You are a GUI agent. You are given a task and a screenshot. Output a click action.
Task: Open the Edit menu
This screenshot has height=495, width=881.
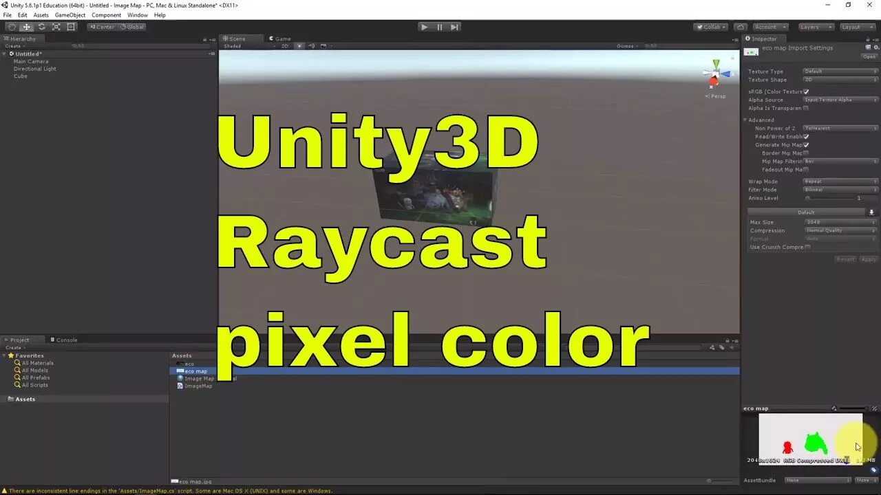click(x=23, y=15)
